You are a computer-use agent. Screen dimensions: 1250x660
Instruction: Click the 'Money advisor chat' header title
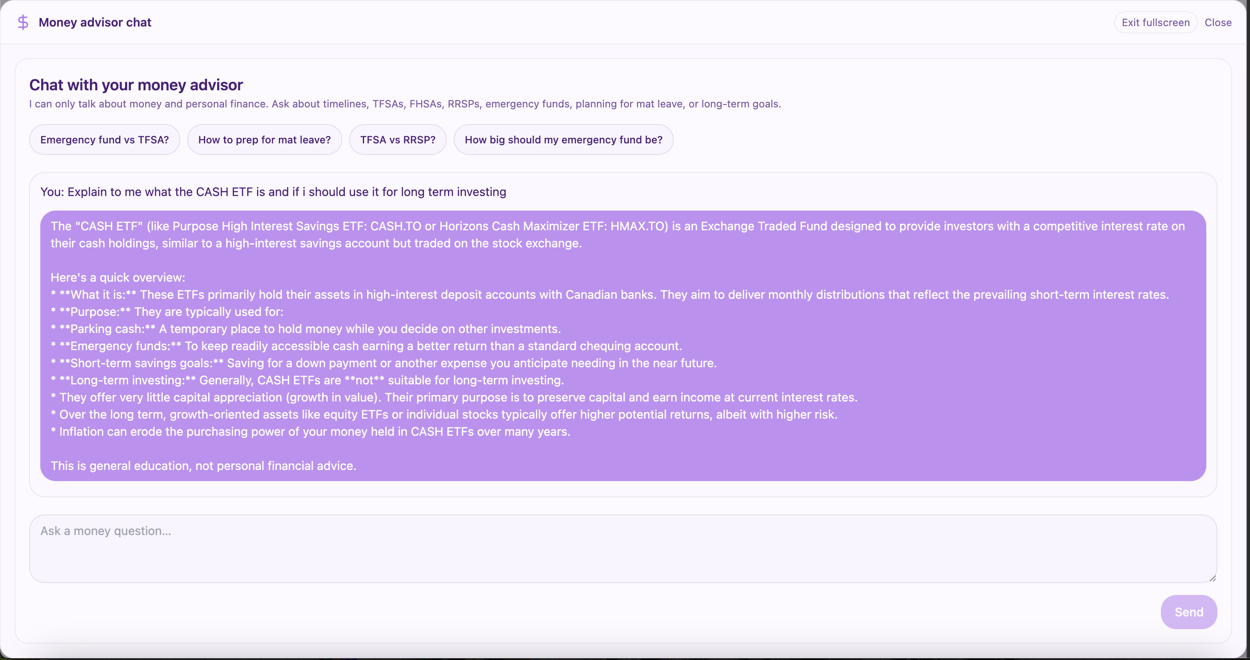pos(95,22)
